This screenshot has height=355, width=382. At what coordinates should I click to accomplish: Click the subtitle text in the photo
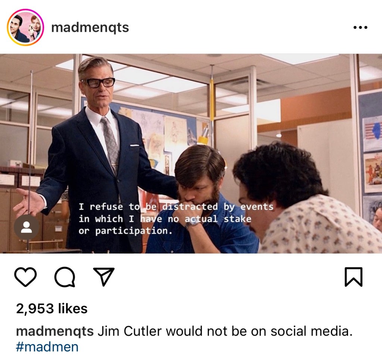click(176, 219)
